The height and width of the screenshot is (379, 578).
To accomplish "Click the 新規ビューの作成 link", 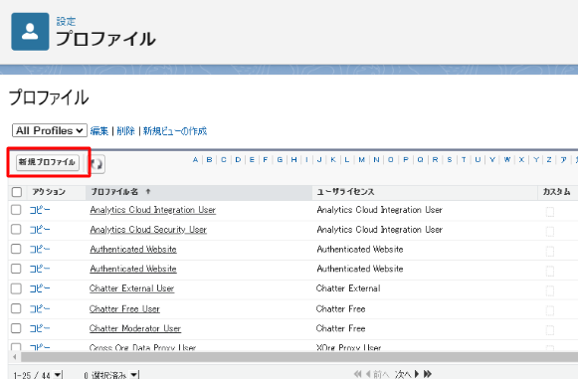I will [x=175, y=131].
